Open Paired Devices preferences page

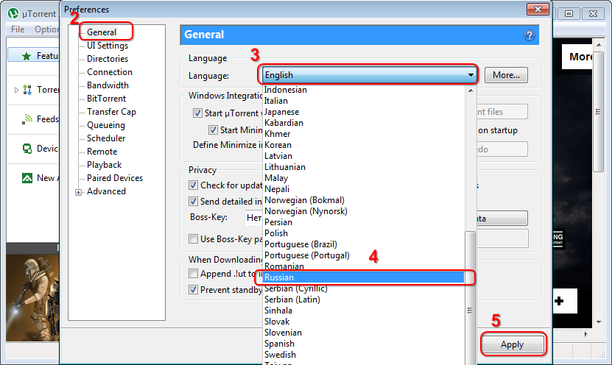coord(115,178)
